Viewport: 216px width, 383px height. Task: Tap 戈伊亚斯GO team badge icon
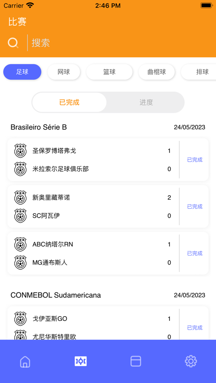20,318
